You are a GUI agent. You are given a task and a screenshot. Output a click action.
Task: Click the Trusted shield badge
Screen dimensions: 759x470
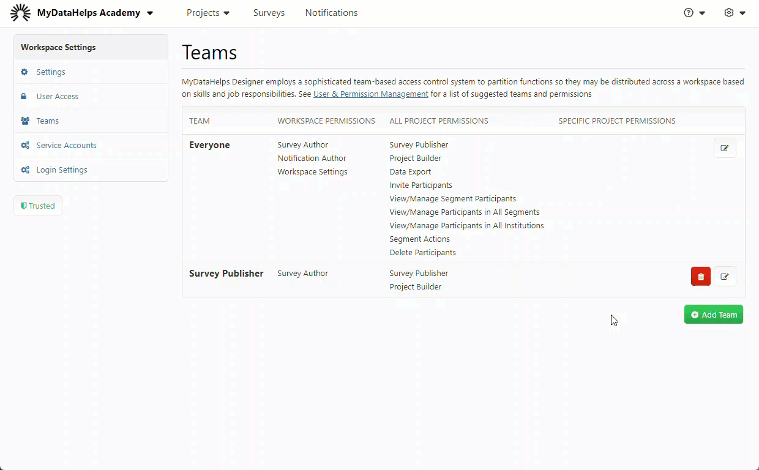tap(38, 206)
